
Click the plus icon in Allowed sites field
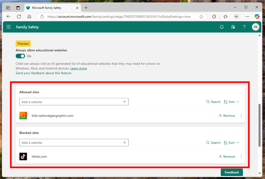pos(125,102)
